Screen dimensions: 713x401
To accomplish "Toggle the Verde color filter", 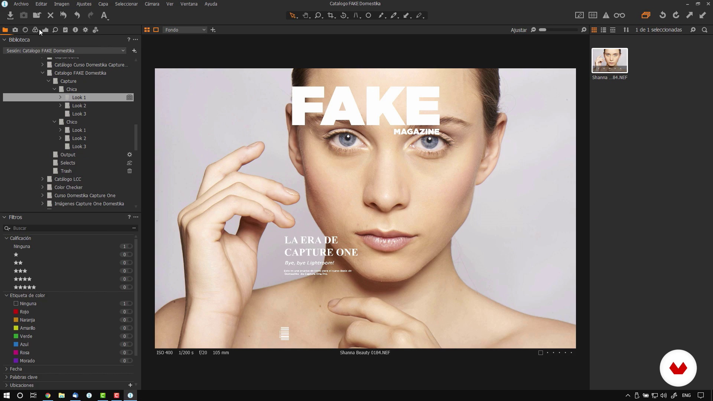I will (127, 336).
